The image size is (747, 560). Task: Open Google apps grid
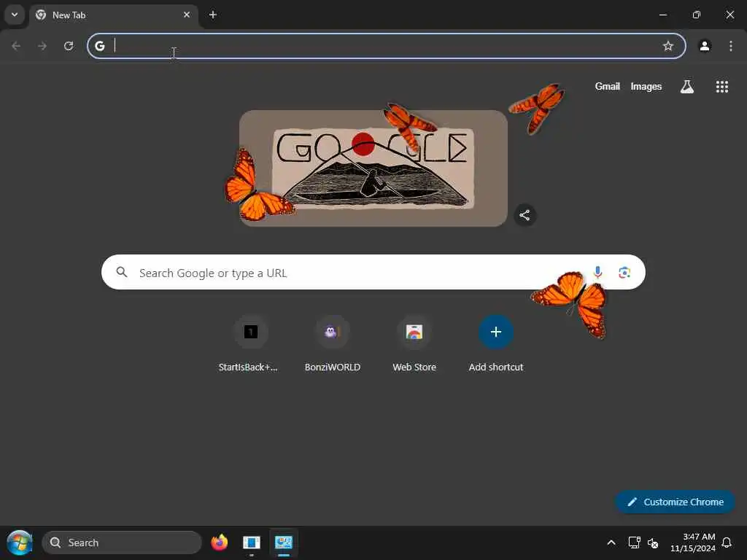coord(721,87)
